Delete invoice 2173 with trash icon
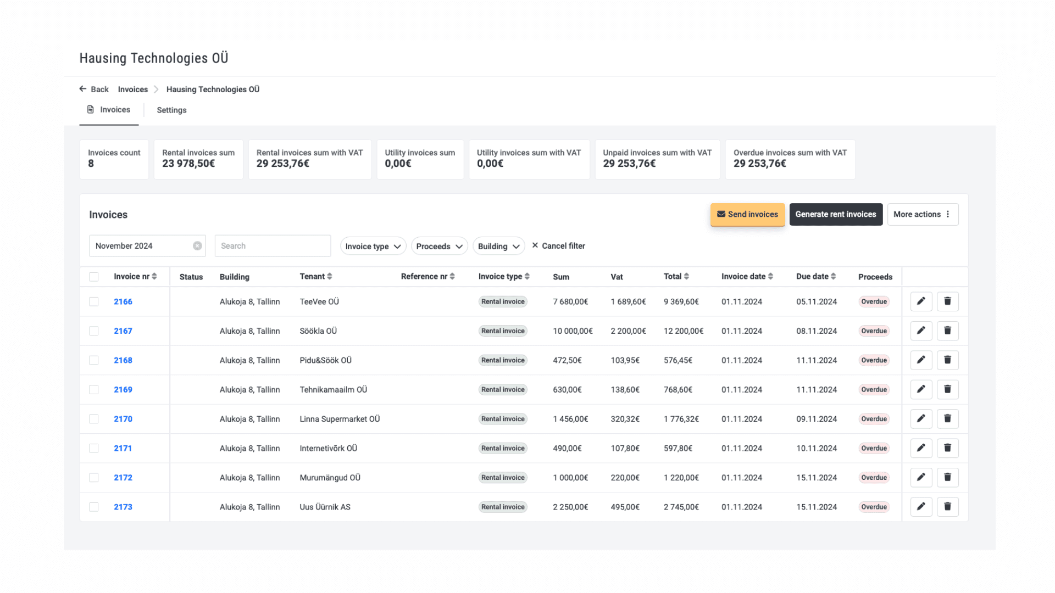Image resolution: width=1055 pixels, height=593 pixels. click(x=947, y=507)
